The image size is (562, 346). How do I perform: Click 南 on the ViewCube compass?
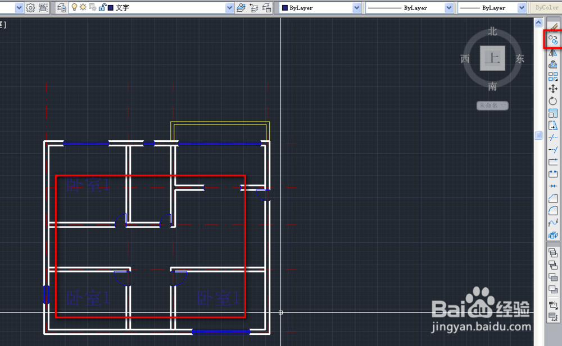pyautogui.click(x=492, y=86)
